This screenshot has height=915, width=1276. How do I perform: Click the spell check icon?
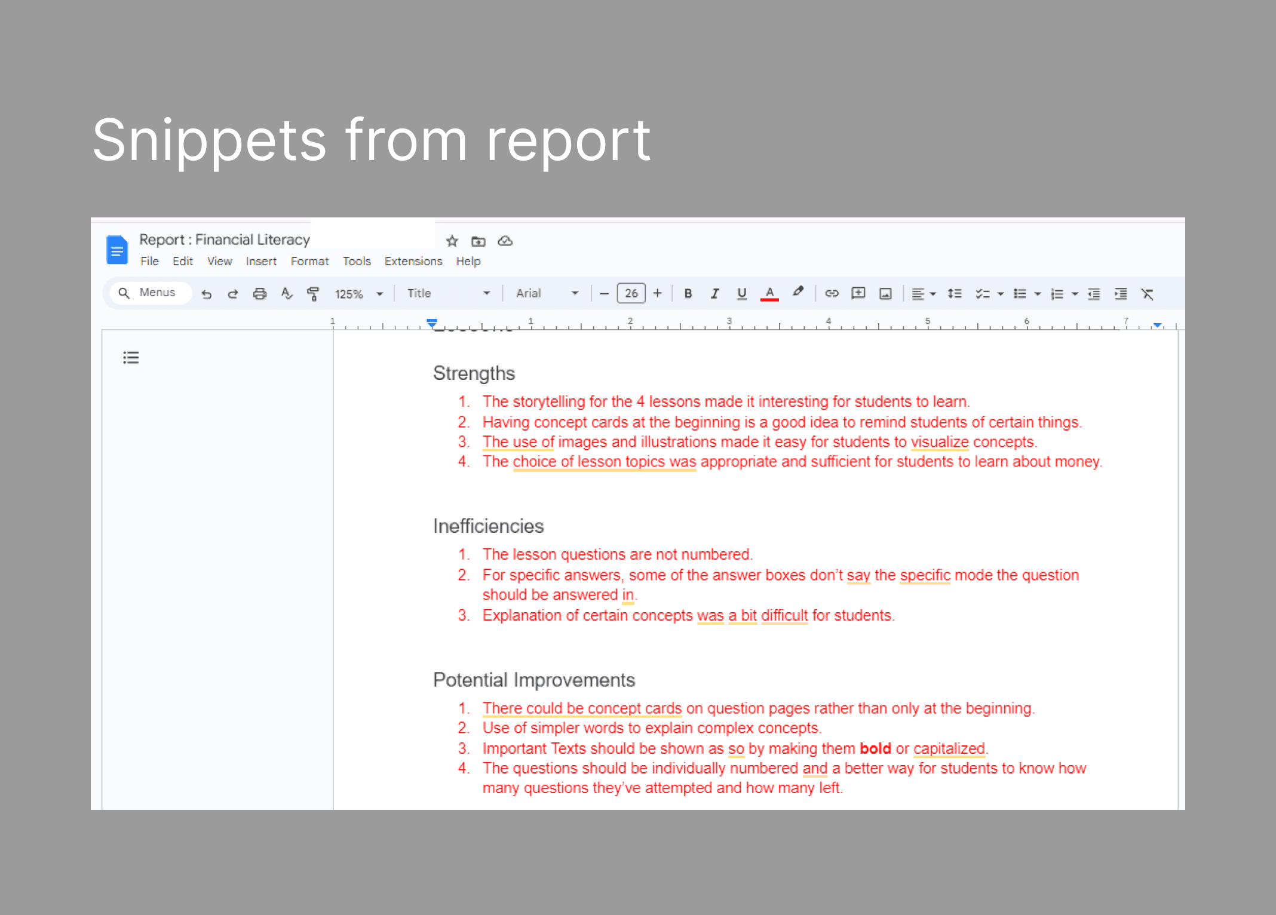click(x=287, y=294)
